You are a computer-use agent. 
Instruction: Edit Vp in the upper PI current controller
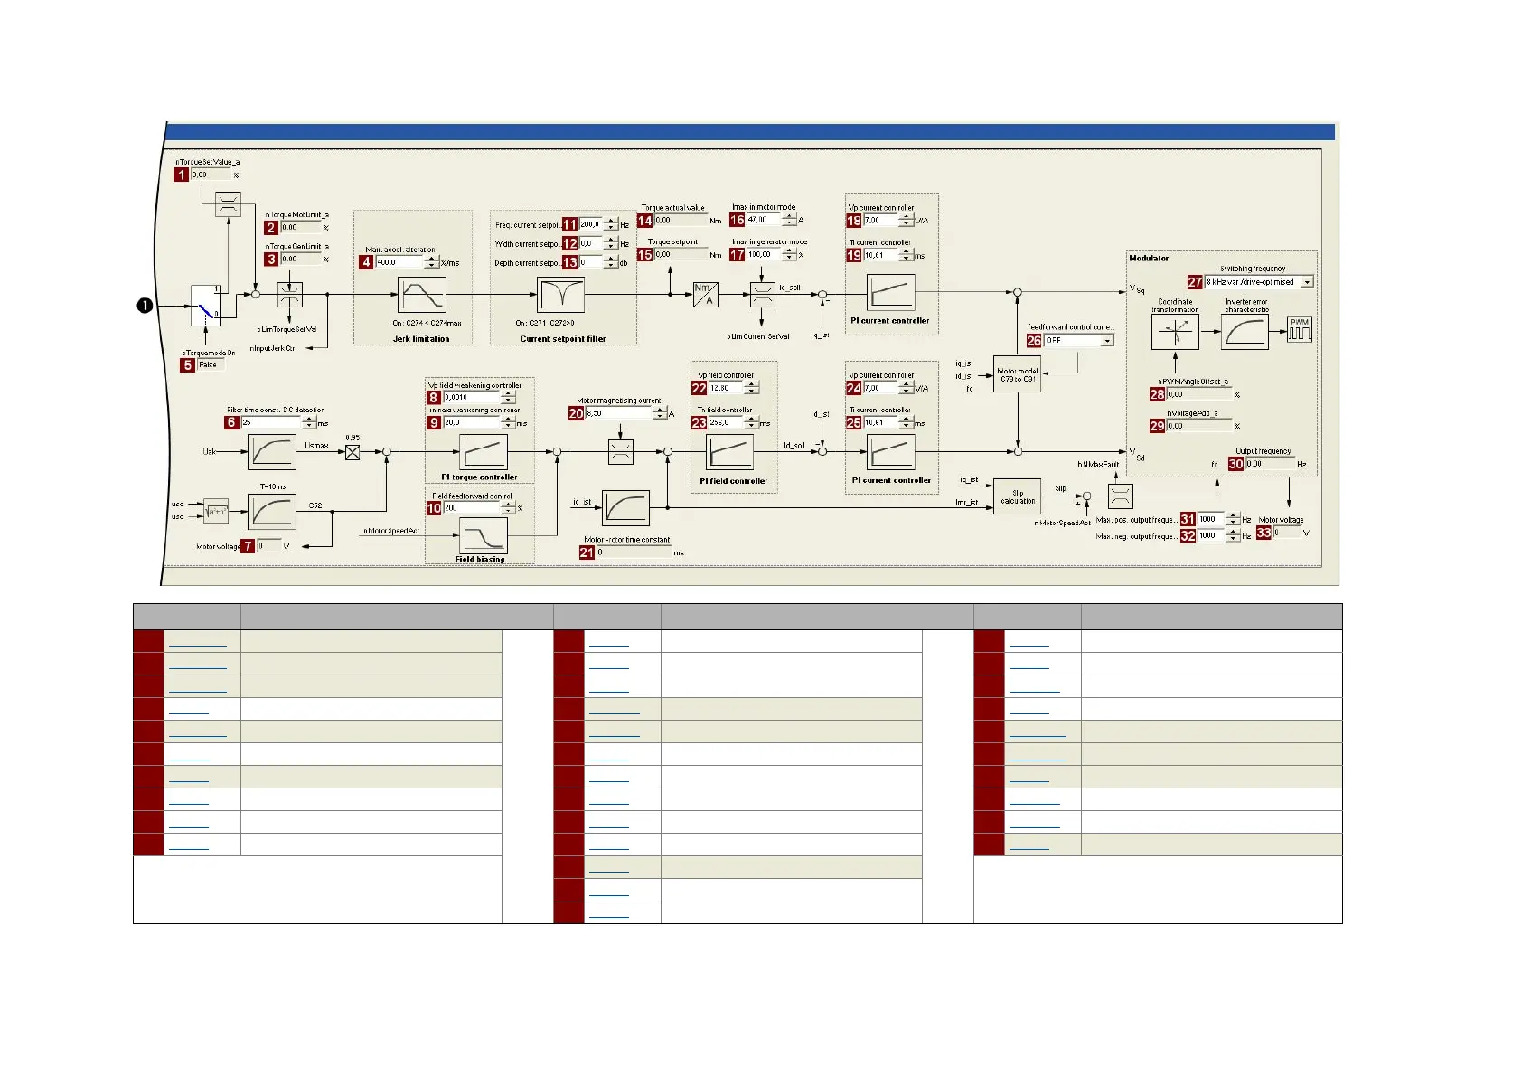click(881, 221)
